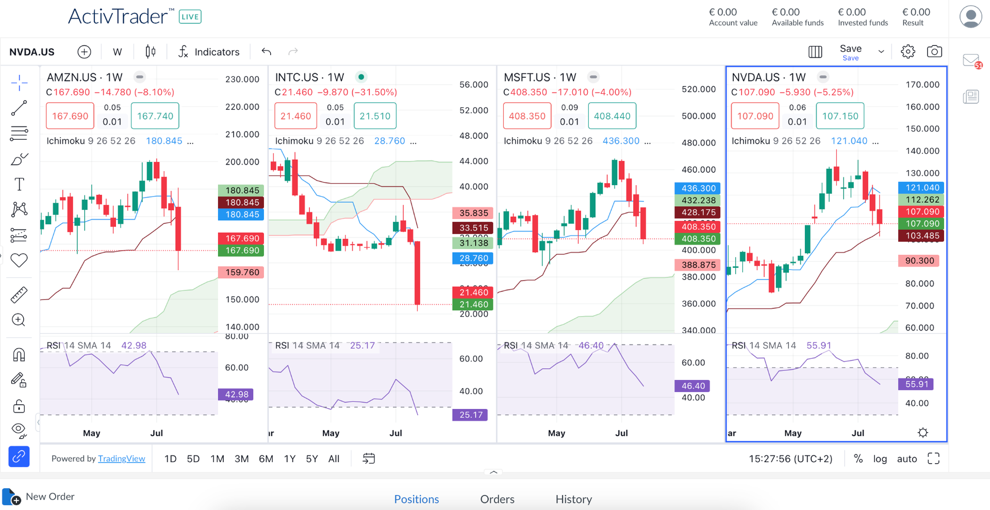This screenshot has height=510, width=990.
Task: Toggle the blue link drawings button
Action: tap(19, 457)
